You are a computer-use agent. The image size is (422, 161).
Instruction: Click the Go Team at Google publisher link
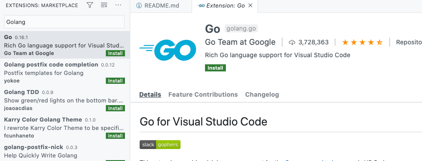(240, 42)
